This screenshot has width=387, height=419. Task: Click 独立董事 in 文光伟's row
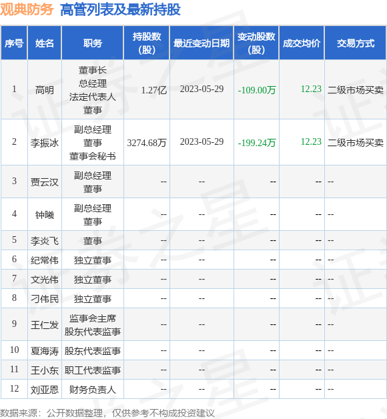coord(93,280)
